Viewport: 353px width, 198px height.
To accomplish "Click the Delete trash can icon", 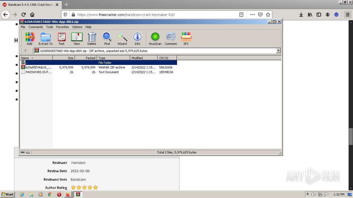I will click(x=92, y=38).
